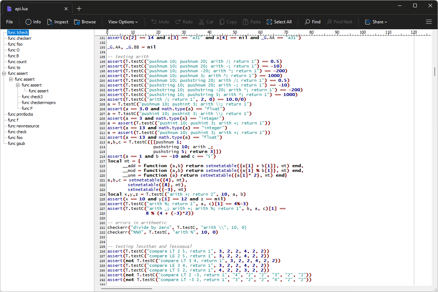Screen dimensions: 438x292
Task: Click the Copy button
Action: [227, 22]
